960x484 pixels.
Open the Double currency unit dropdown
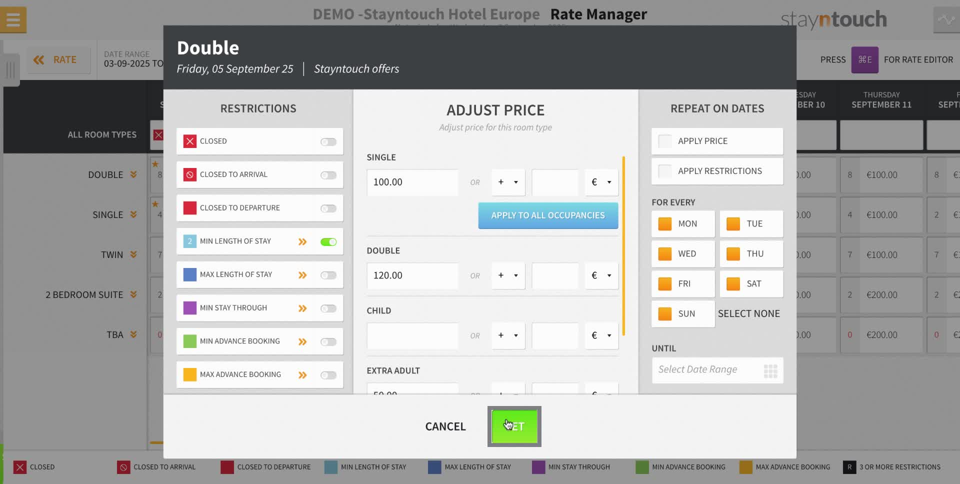coord(601,275)
